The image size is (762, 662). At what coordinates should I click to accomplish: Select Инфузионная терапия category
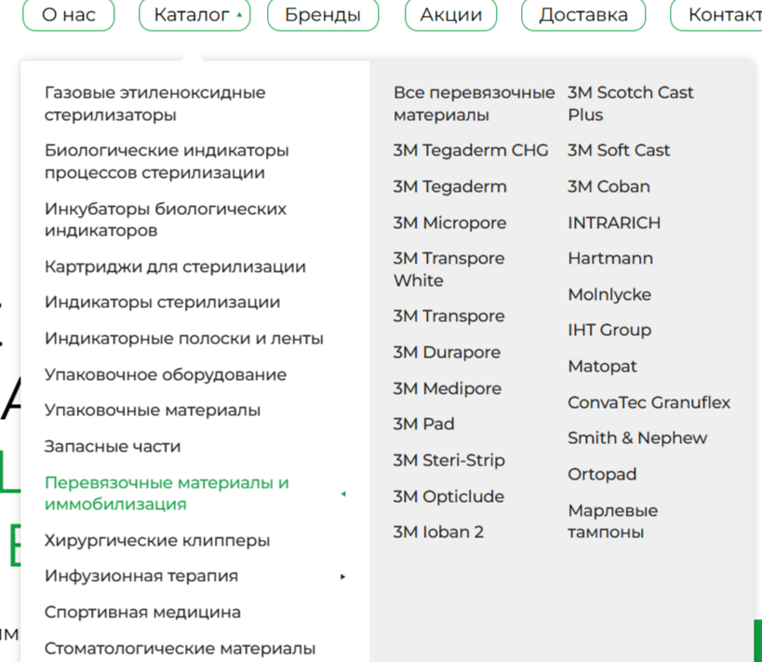tap(140, 576)
